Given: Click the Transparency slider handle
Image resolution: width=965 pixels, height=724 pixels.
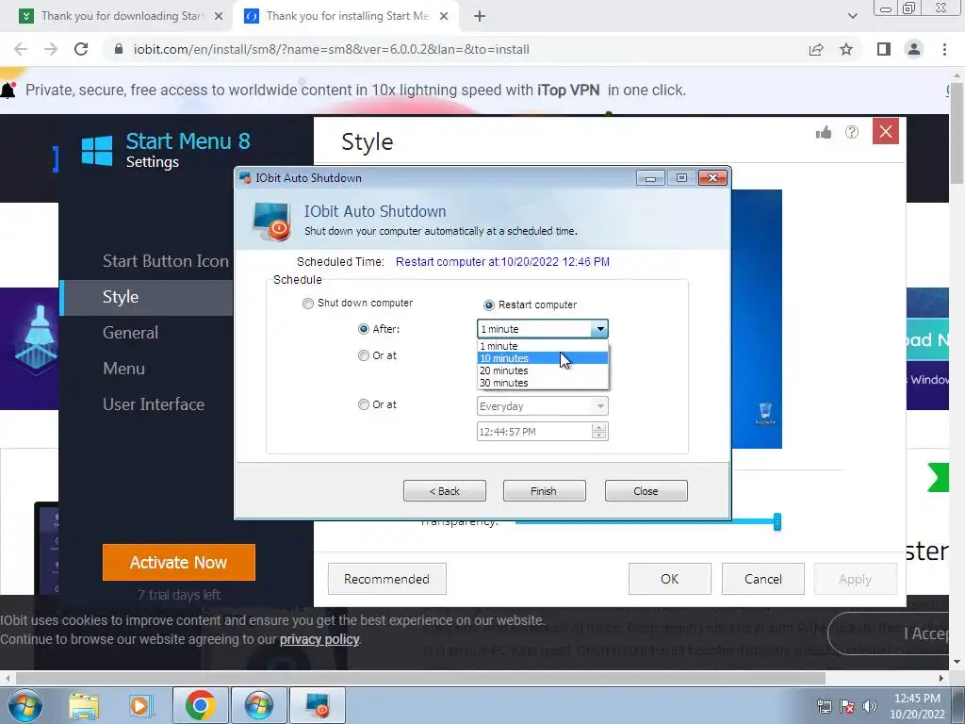Looking at the screenshot, I should pos(777,522).
